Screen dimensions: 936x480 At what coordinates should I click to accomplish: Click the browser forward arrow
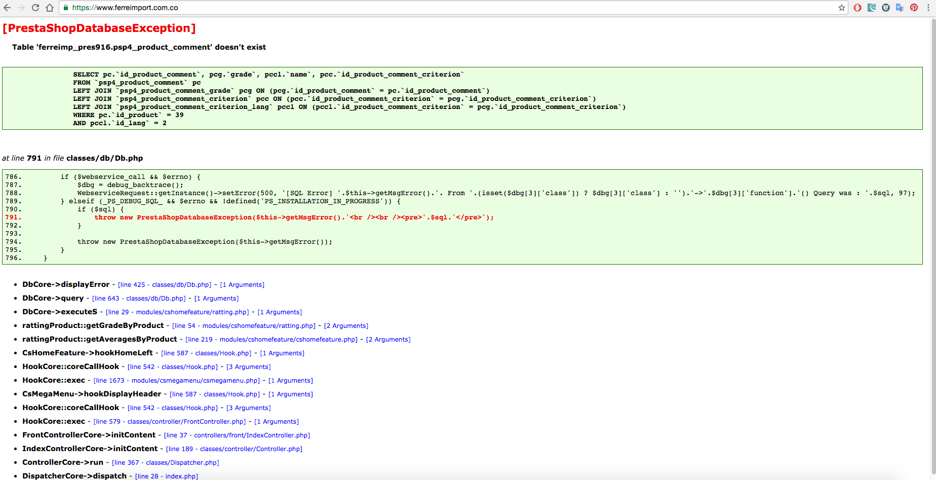(21, 8)
